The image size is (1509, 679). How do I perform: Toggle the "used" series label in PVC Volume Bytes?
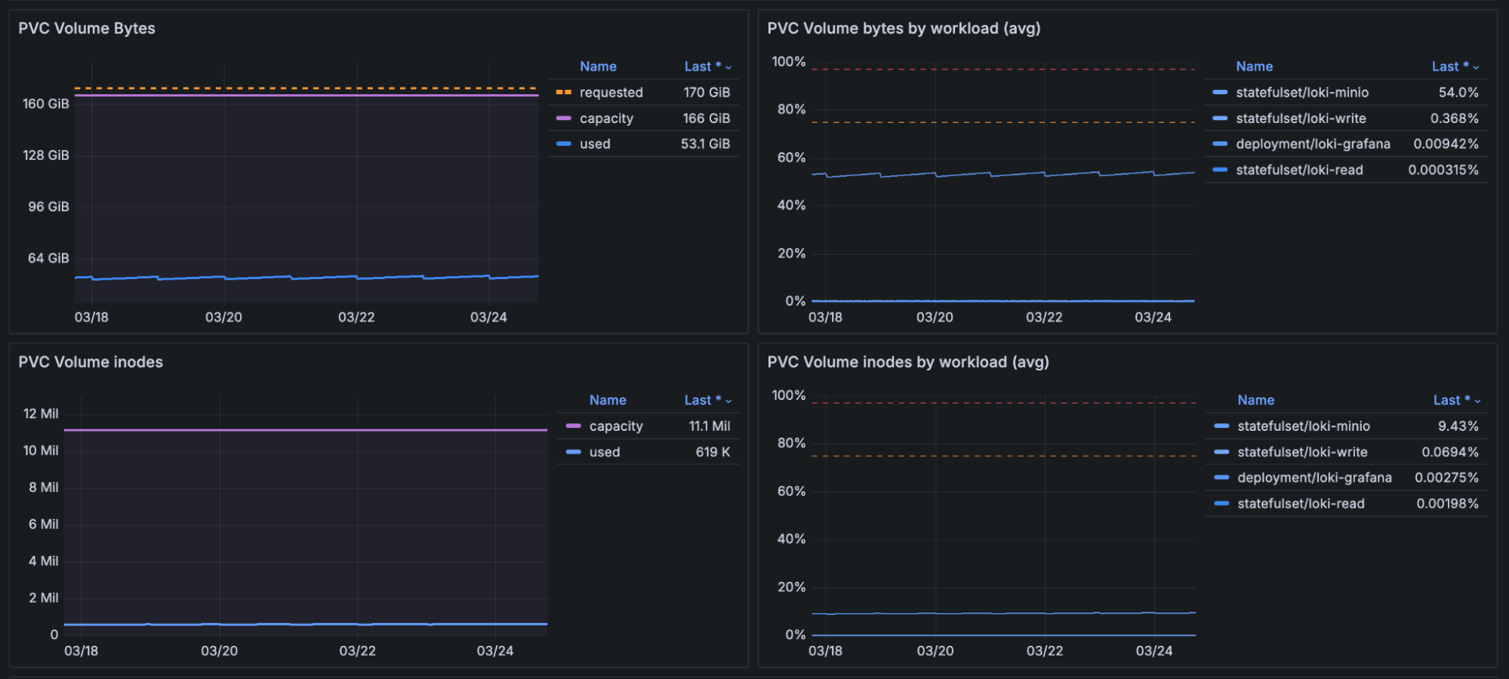[x=595, y=144]
